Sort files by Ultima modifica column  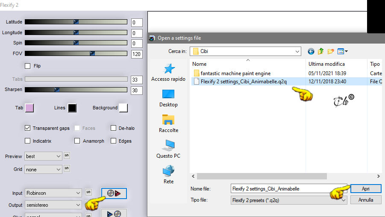326,64
